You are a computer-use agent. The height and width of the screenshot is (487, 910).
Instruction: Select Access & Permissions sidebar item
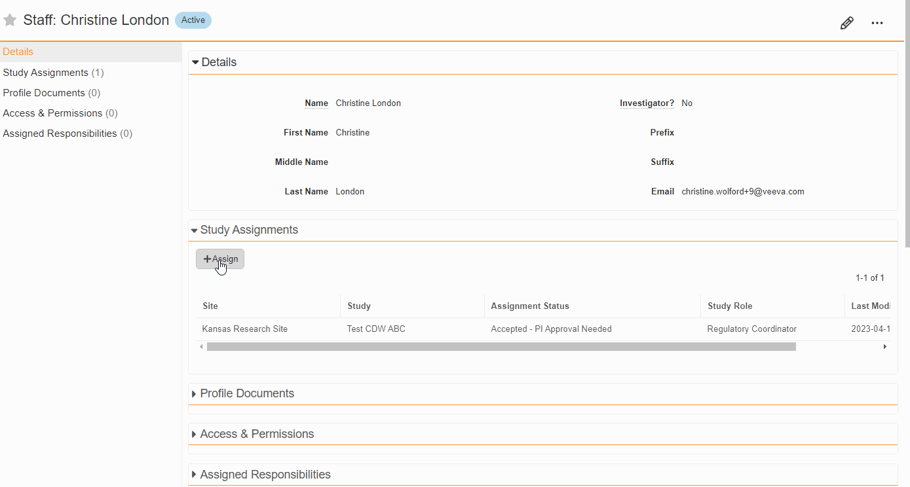(52, 113)
